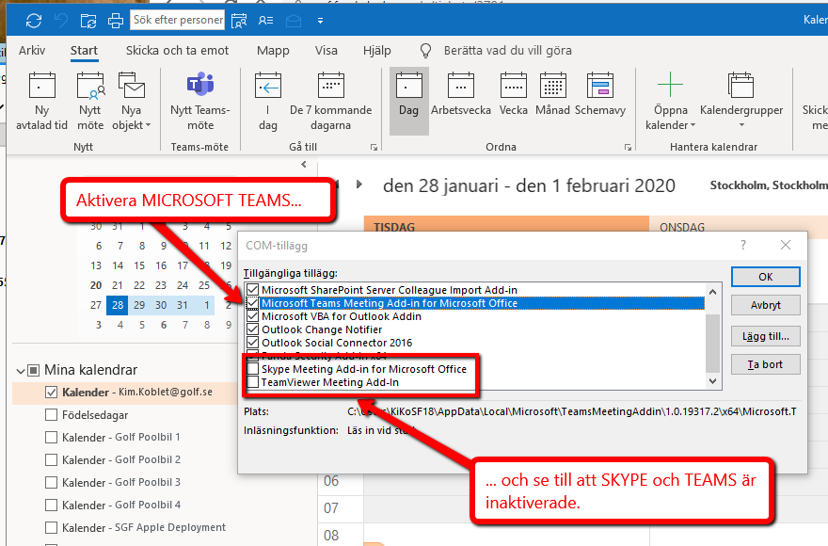Uncheck Kalender - Kim.Koblet@golf.se

[51, 393]
